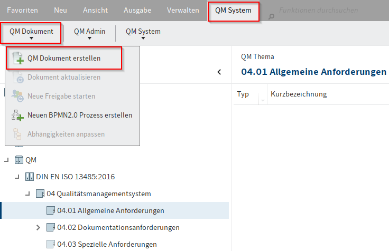Switch to the Verwalten tab

(183, 11)
